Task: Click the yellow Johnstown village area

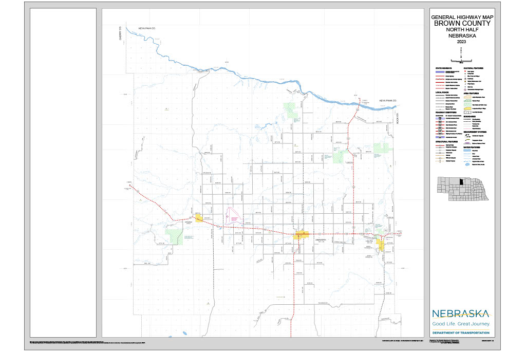Action: [199, 218]
